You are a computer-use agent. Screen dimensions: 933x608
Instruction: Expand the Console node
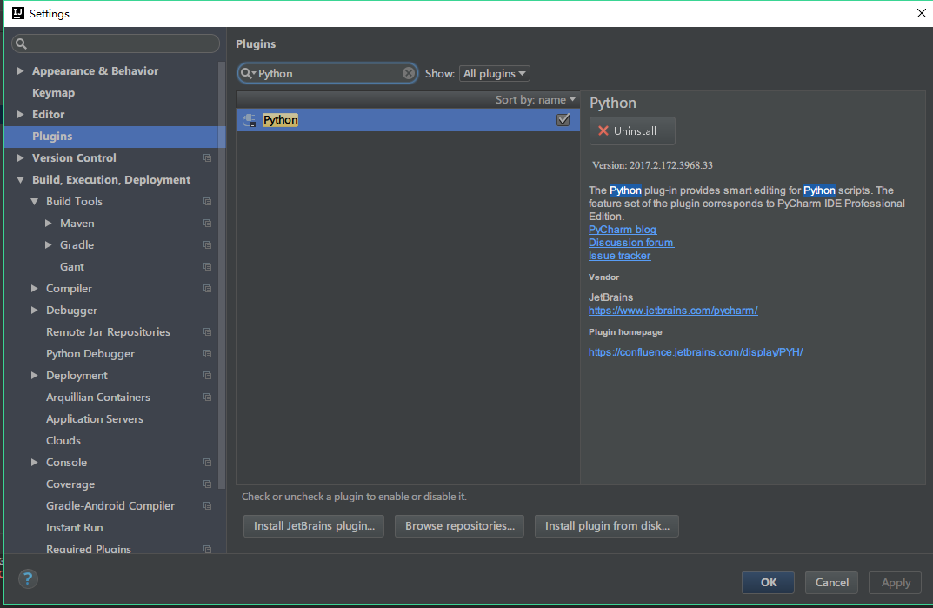tap(35, 462)
